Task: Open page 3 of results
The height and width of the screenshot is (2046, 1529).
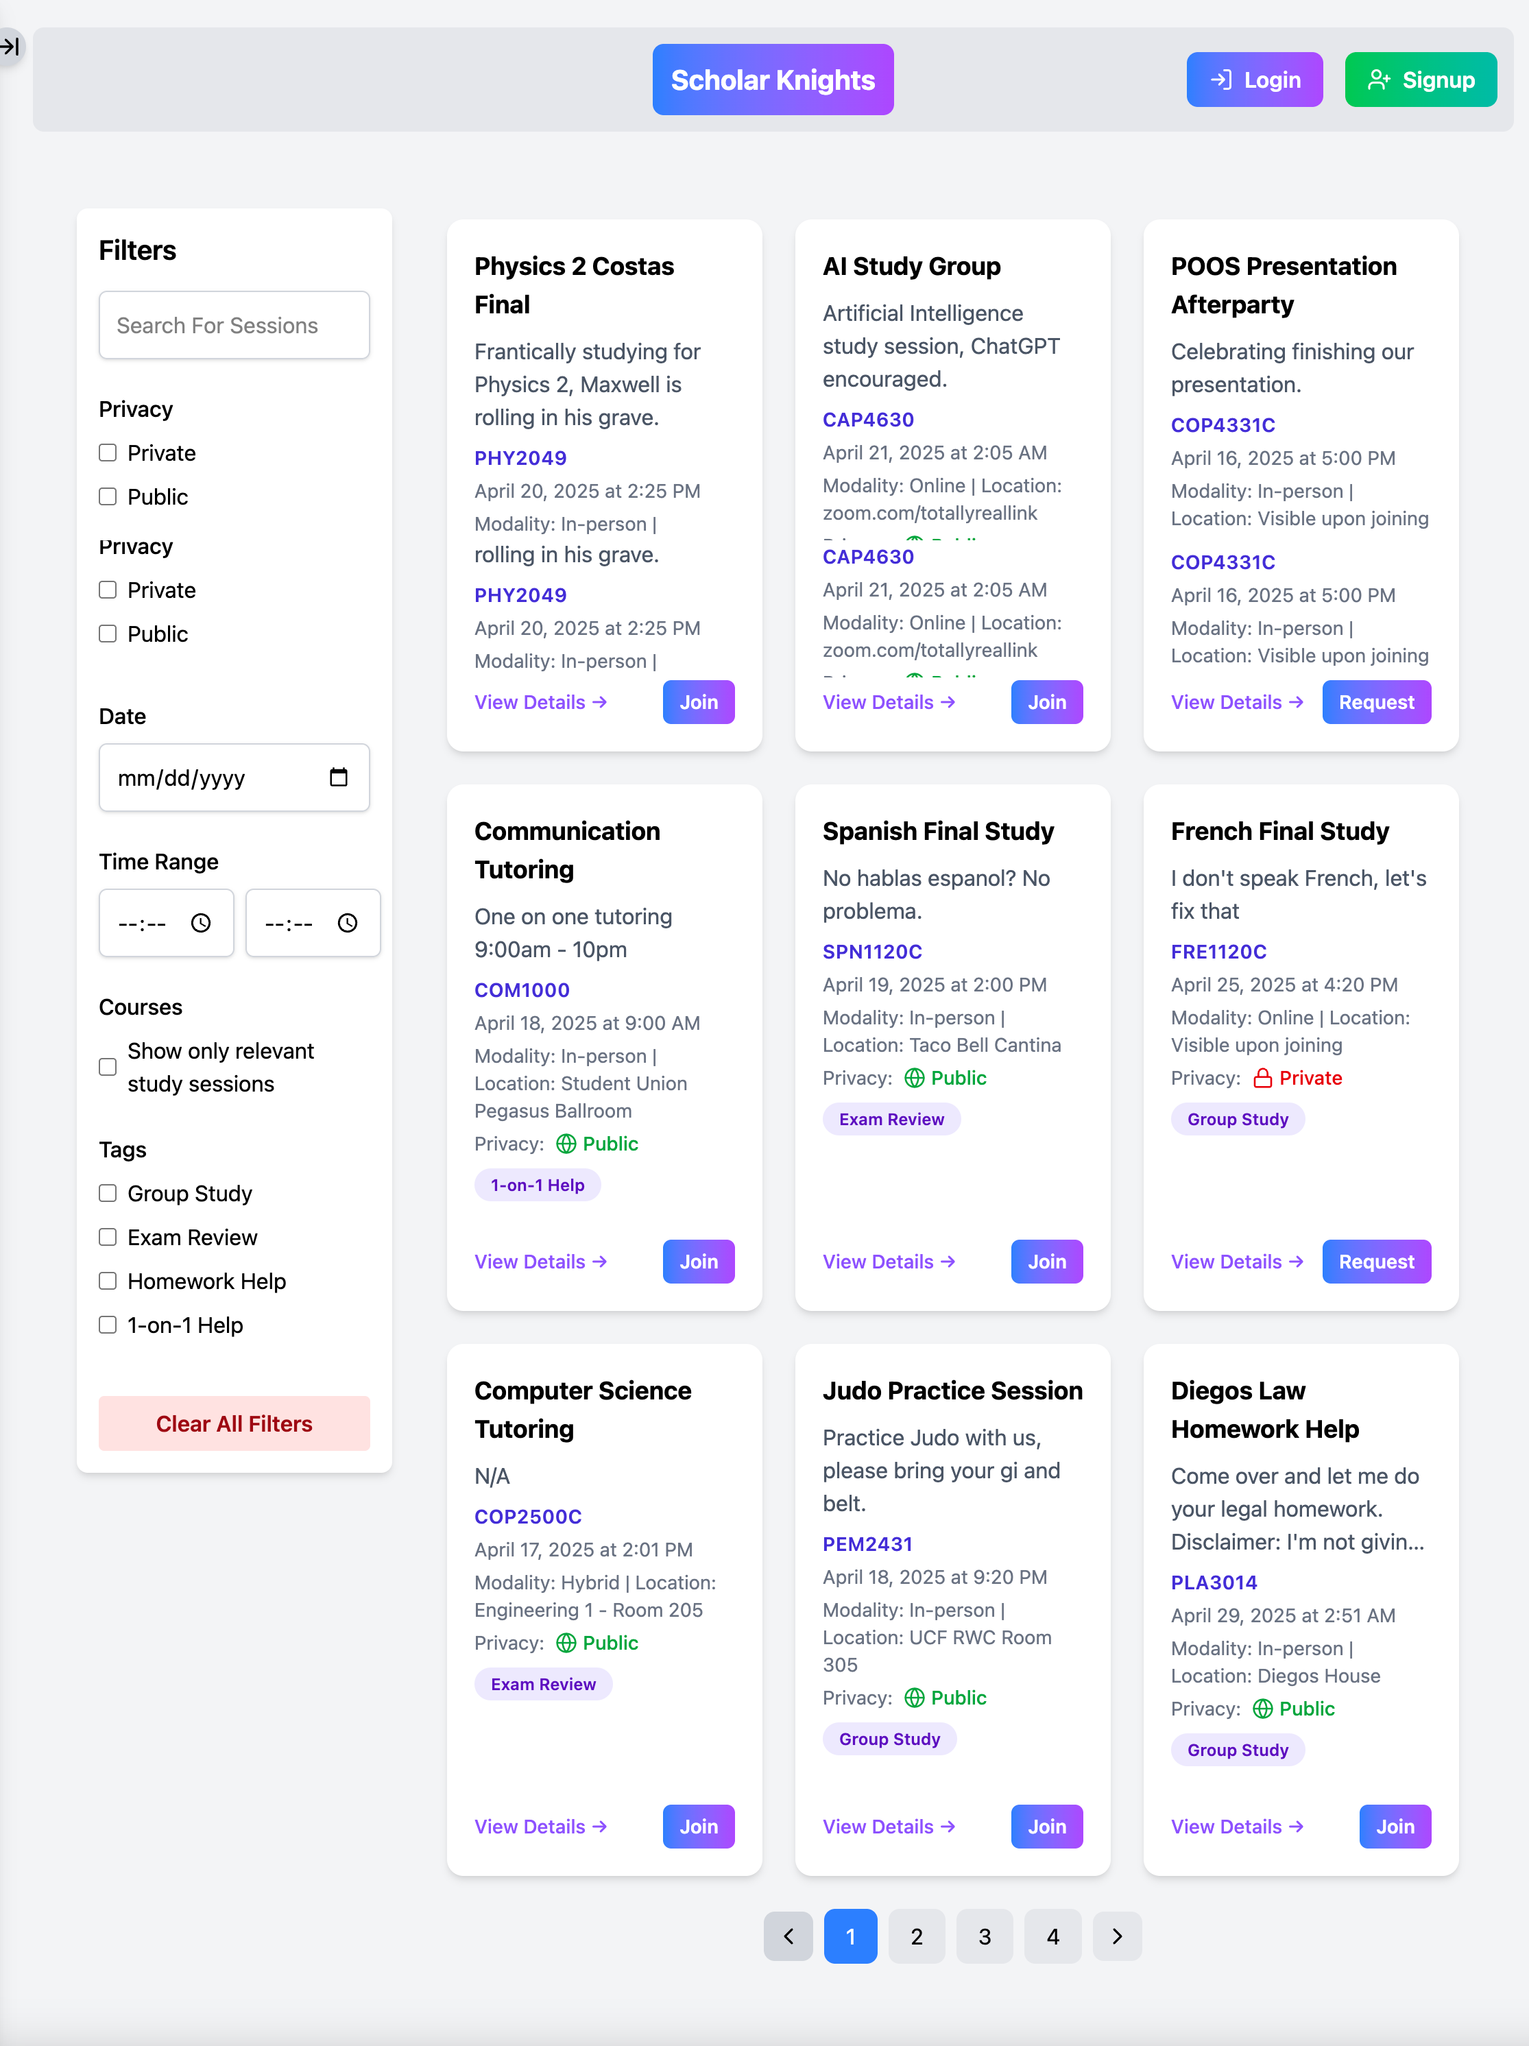Action: (984, 1936)
